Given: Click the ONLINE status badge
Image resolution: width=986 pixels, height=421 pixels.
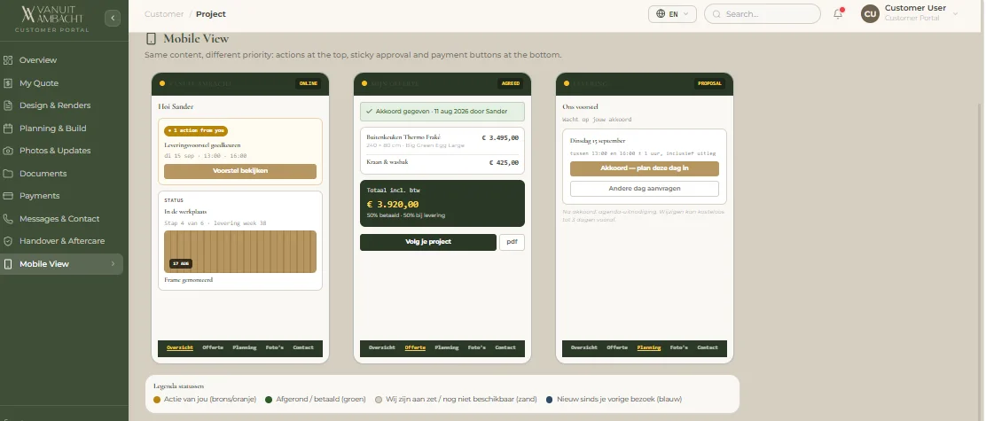Looking at the screenshot, I should (x=309, y=83).
